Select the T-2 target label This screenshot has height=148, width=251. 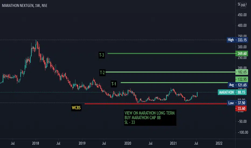click(102, 73)
